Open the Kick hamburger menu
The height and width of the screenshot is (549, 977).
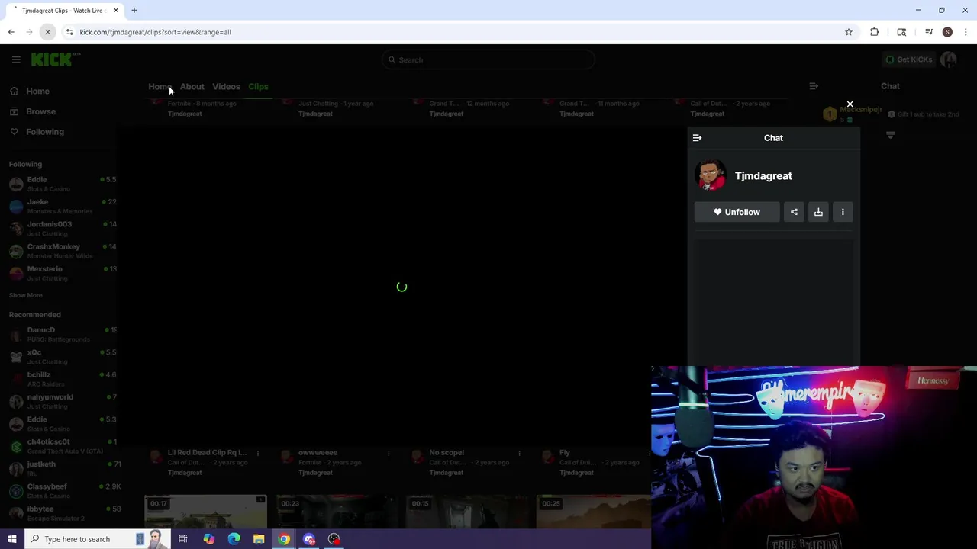click(16, 59)
